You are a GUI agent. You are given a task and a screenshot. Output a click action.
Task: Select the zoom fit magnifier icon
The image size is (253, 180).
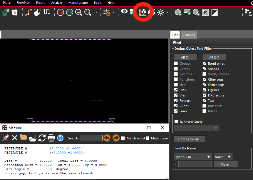tap(88, 12)
